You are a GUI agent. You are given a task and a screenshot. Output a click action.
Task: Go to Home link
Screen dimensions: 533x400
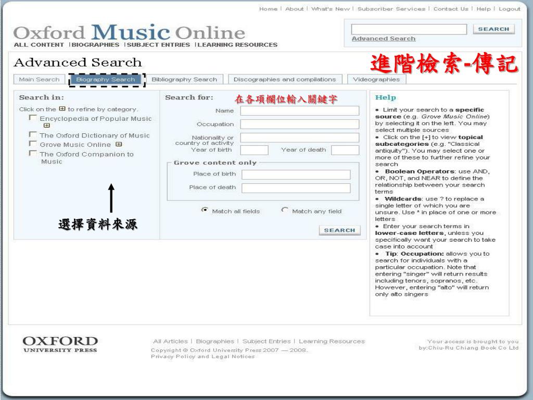pyautogui.click(x=268, y=9)
